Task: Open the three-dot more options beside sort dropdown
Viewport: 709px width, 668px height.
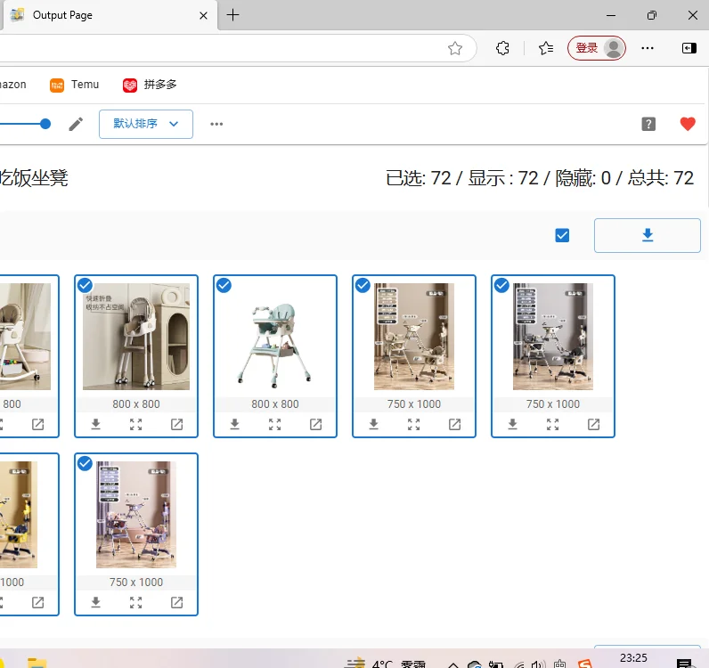Action: pyautogui.click(x=216, y=124)
